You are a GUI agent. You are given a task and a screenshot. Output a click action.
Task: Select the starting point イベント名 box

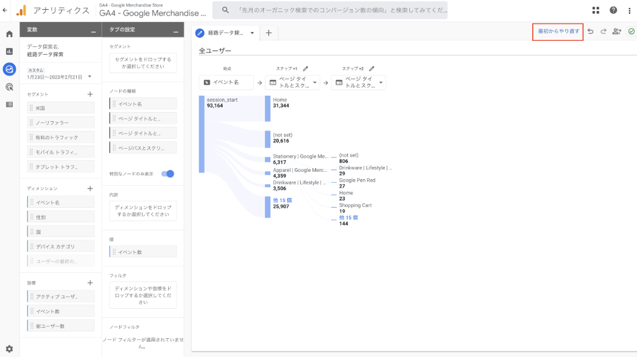point(227,82)
